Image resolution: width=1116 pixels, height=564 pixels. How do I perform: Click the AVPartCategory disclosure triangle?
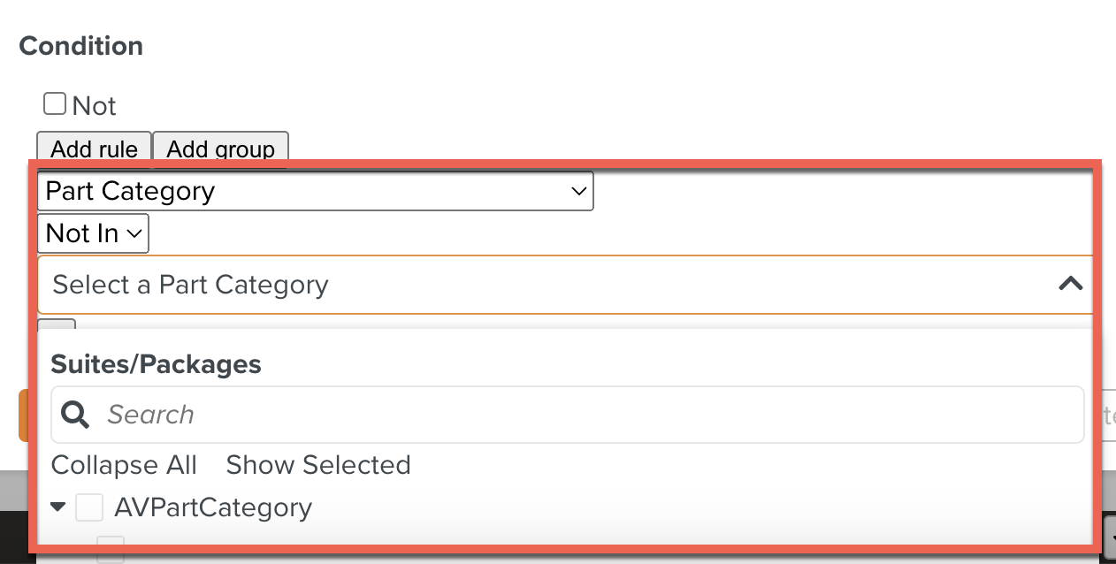[58, 507]
